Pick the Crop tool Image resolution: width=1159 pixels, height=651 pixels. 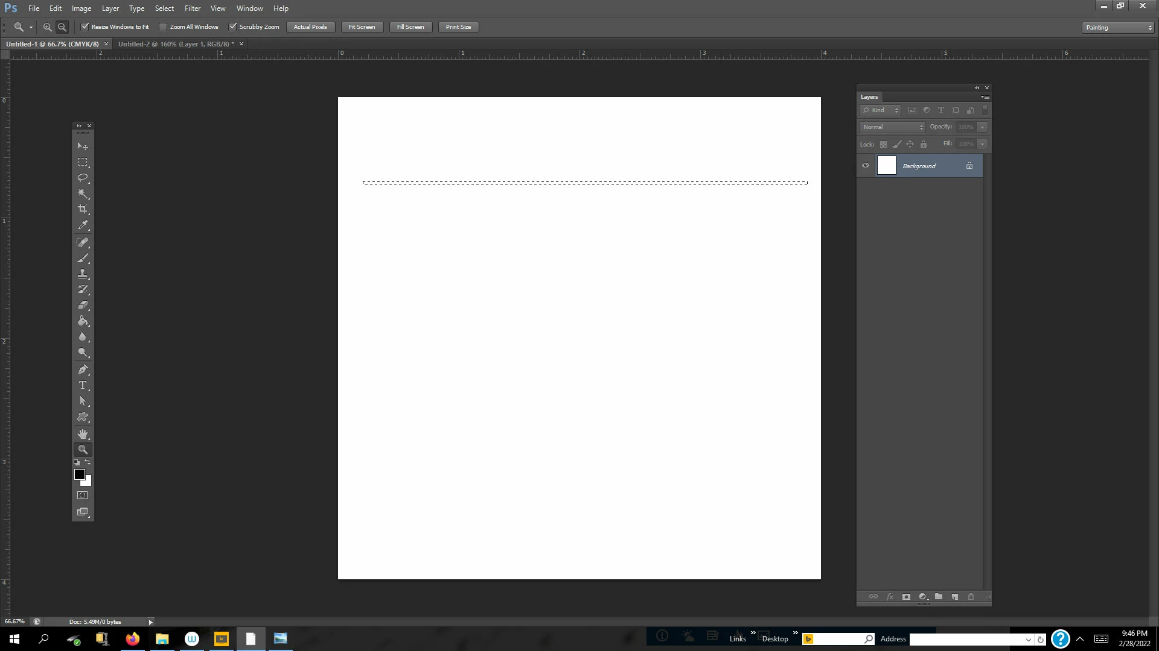point(83,209)
